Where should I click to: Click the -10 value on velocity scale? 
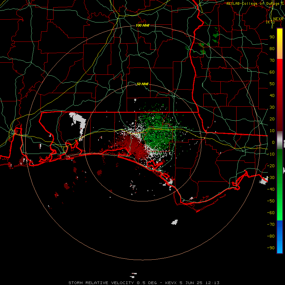[x=271, y=154]
